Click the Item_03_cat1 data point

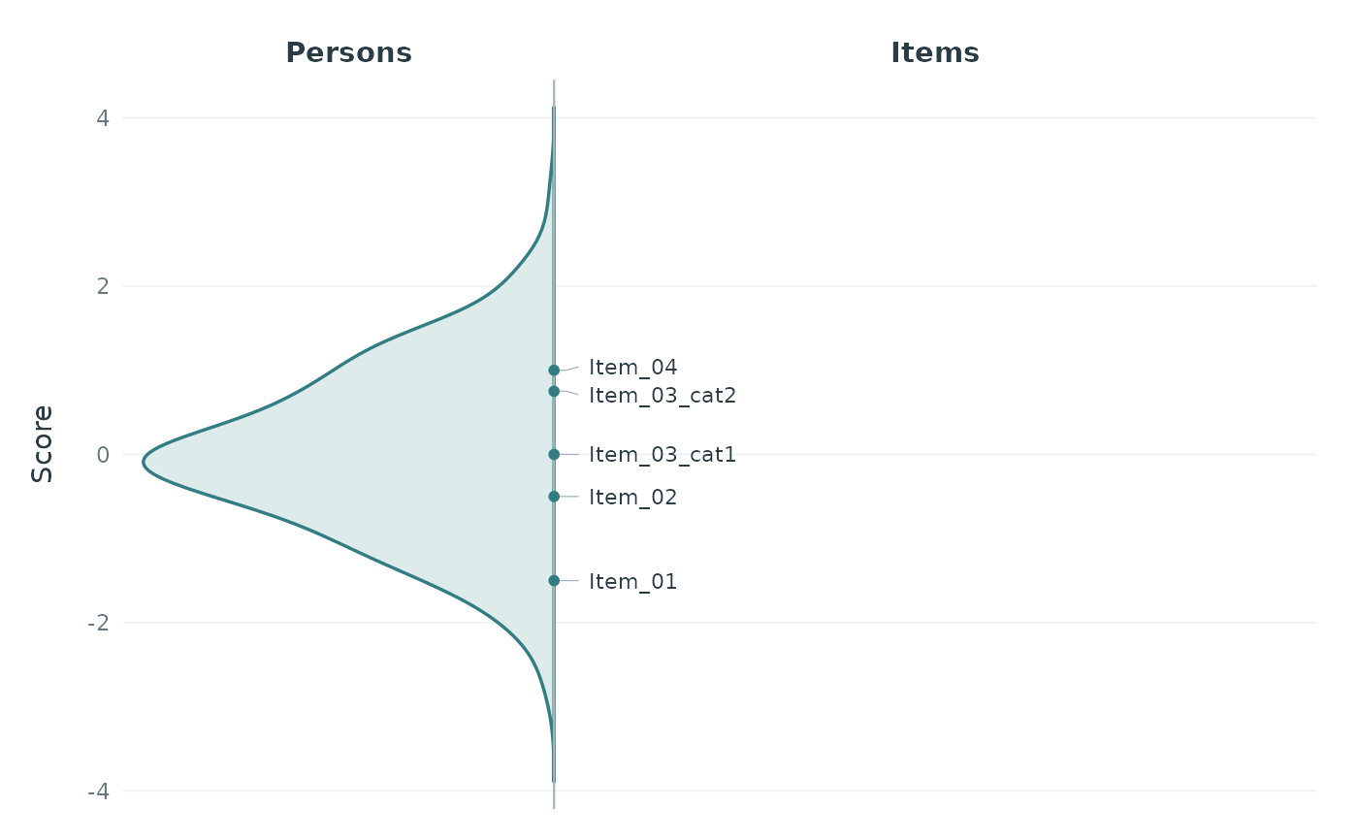tap(554, 454)
